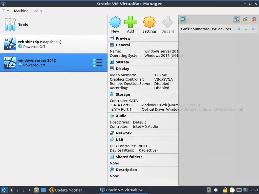259x194 pixels.
Task: Click the removable media eject tray icon
Action: [209, 190]
